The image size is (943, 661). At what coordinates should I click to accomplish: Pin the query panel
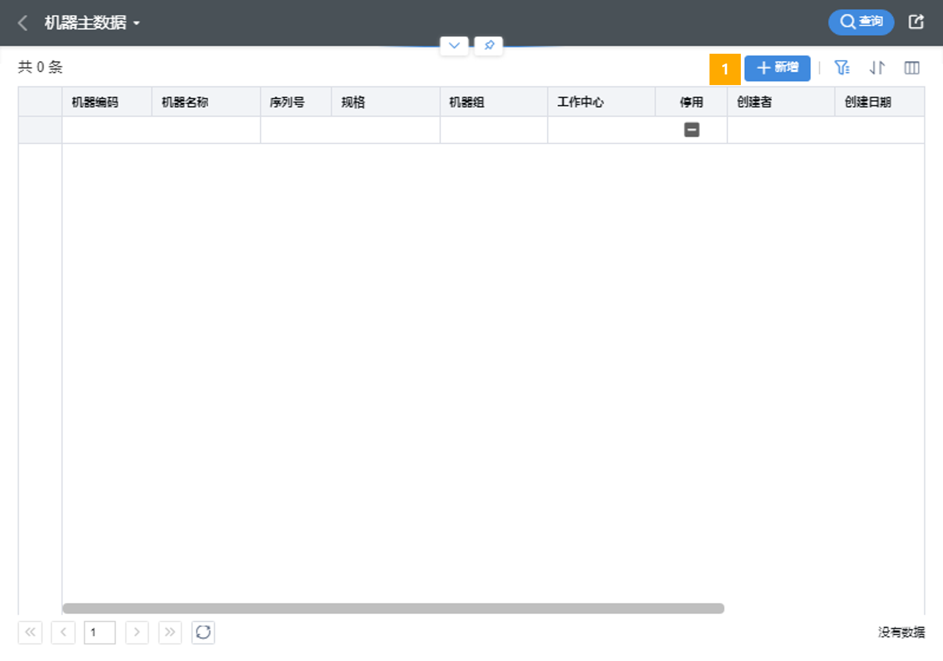click(489, 45)
